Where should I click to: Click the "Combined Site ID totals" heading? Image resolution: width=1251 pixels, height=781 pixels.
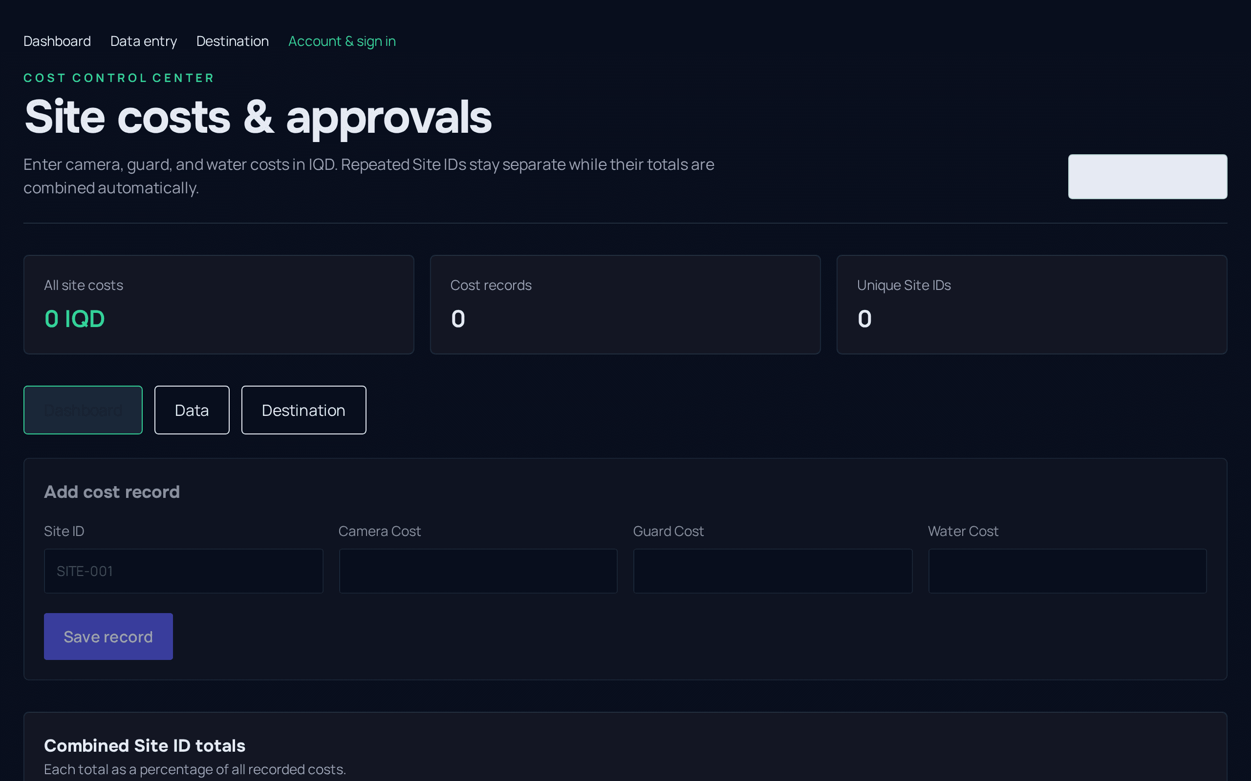coord(144,745)
